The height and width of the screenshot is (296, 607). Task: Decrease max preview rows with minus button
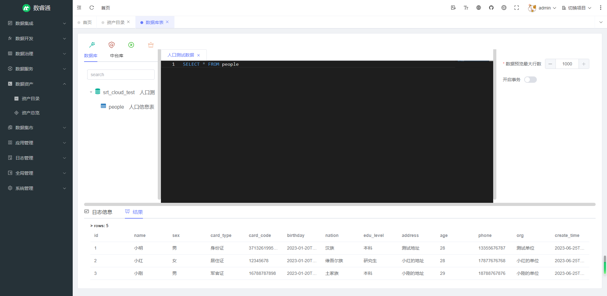[x=550, y=64]
